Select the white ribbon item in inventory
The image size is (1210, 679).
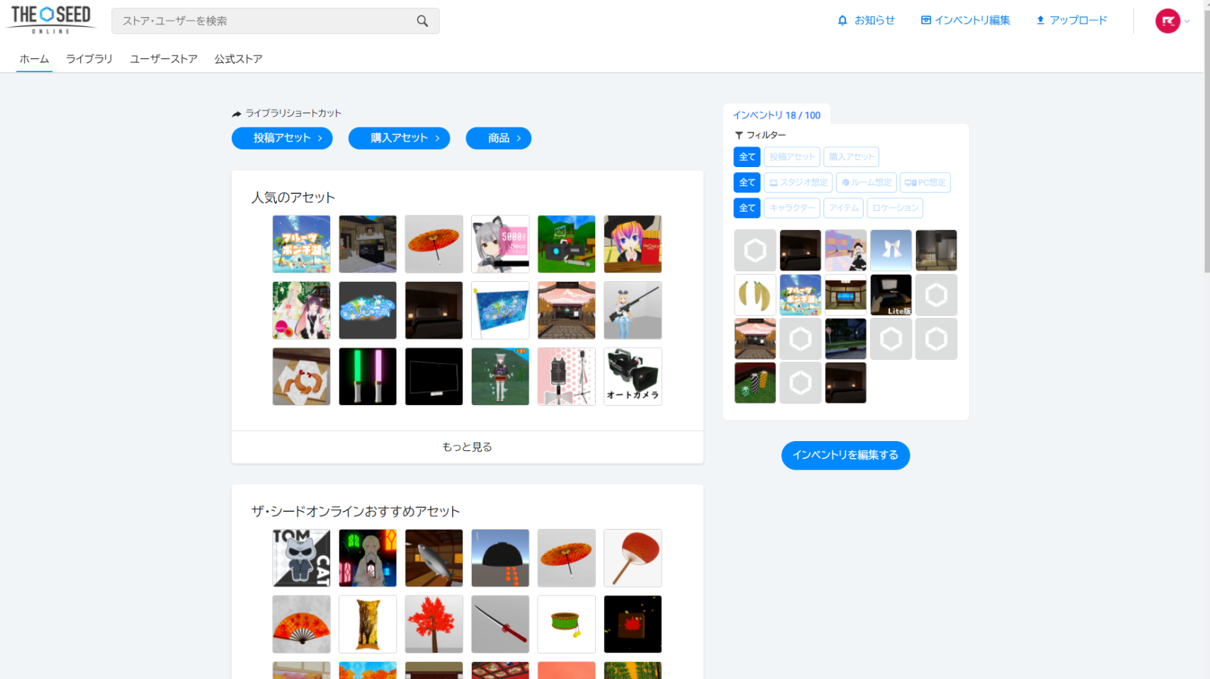[891, 250]
